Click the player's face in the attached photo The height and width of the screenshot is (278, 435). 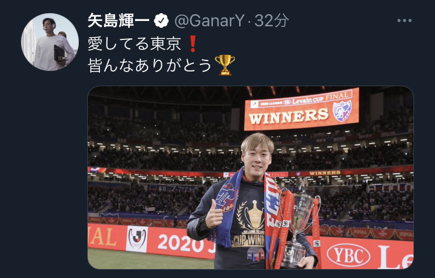click(256, 159)
